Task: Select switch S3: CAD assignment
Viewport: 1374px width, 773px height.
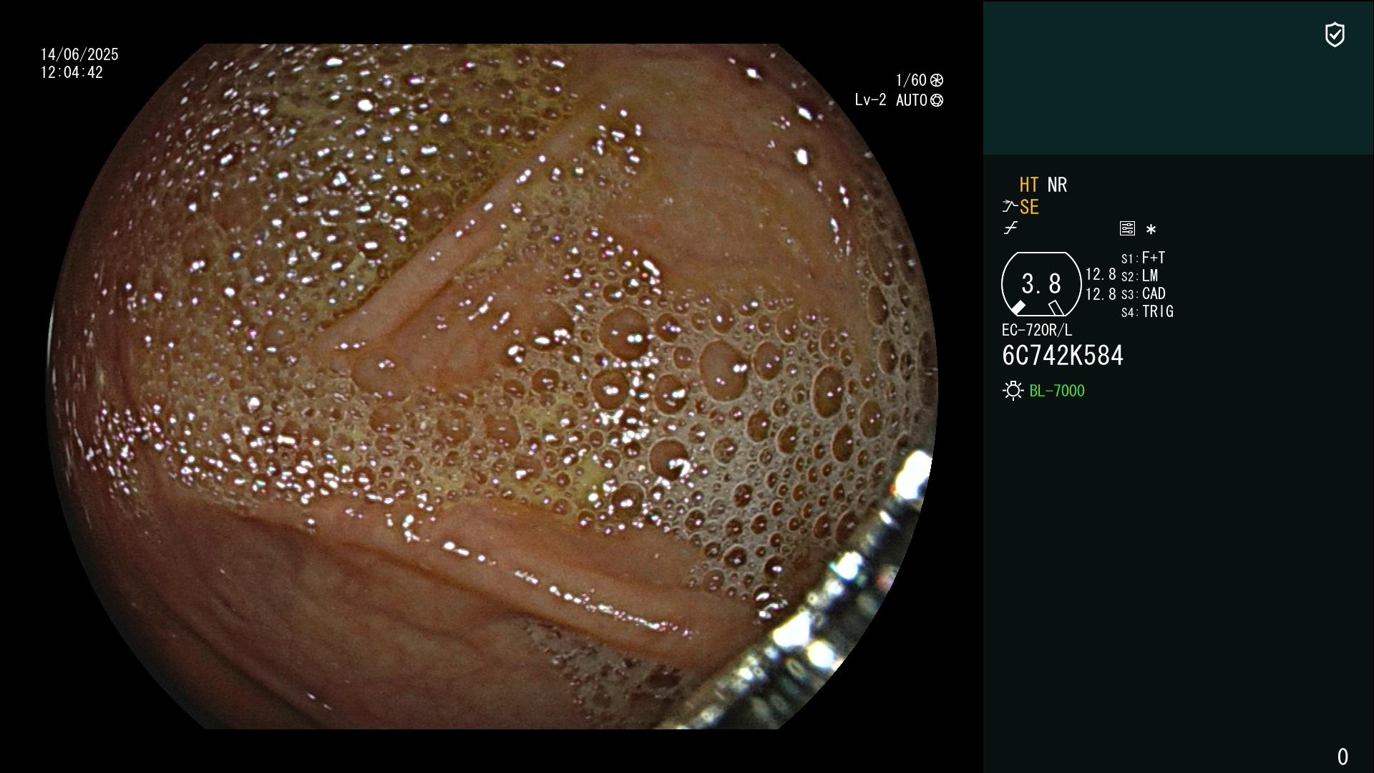Action: point(1144,294)
